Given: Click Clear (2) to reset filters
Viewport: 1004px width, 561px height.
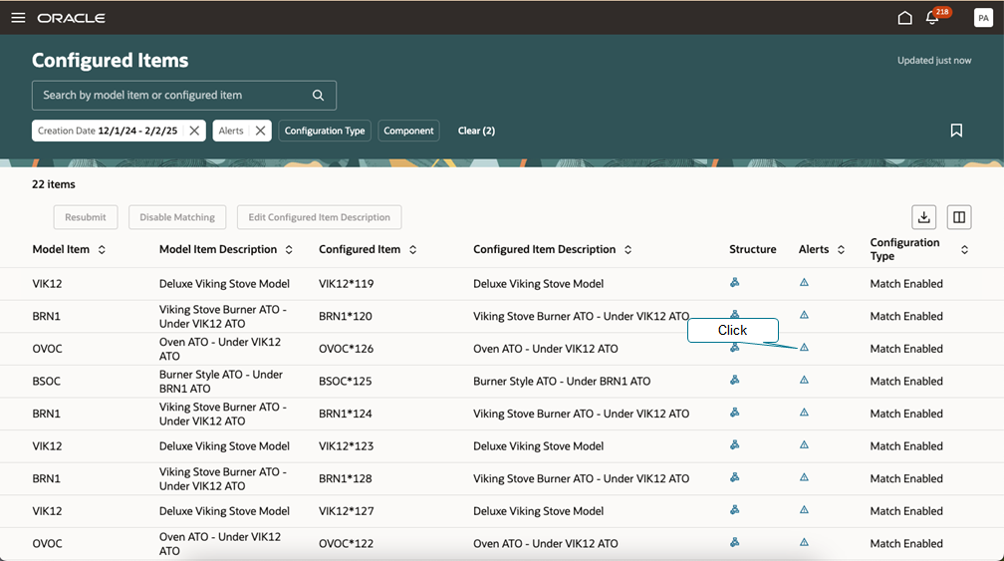Looking at the screenshot, I should (476, 131).
